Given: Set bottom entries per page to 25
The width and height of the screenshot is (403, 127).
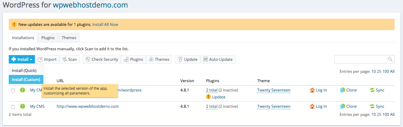Looking at the screenshot, I should (379, 114).
